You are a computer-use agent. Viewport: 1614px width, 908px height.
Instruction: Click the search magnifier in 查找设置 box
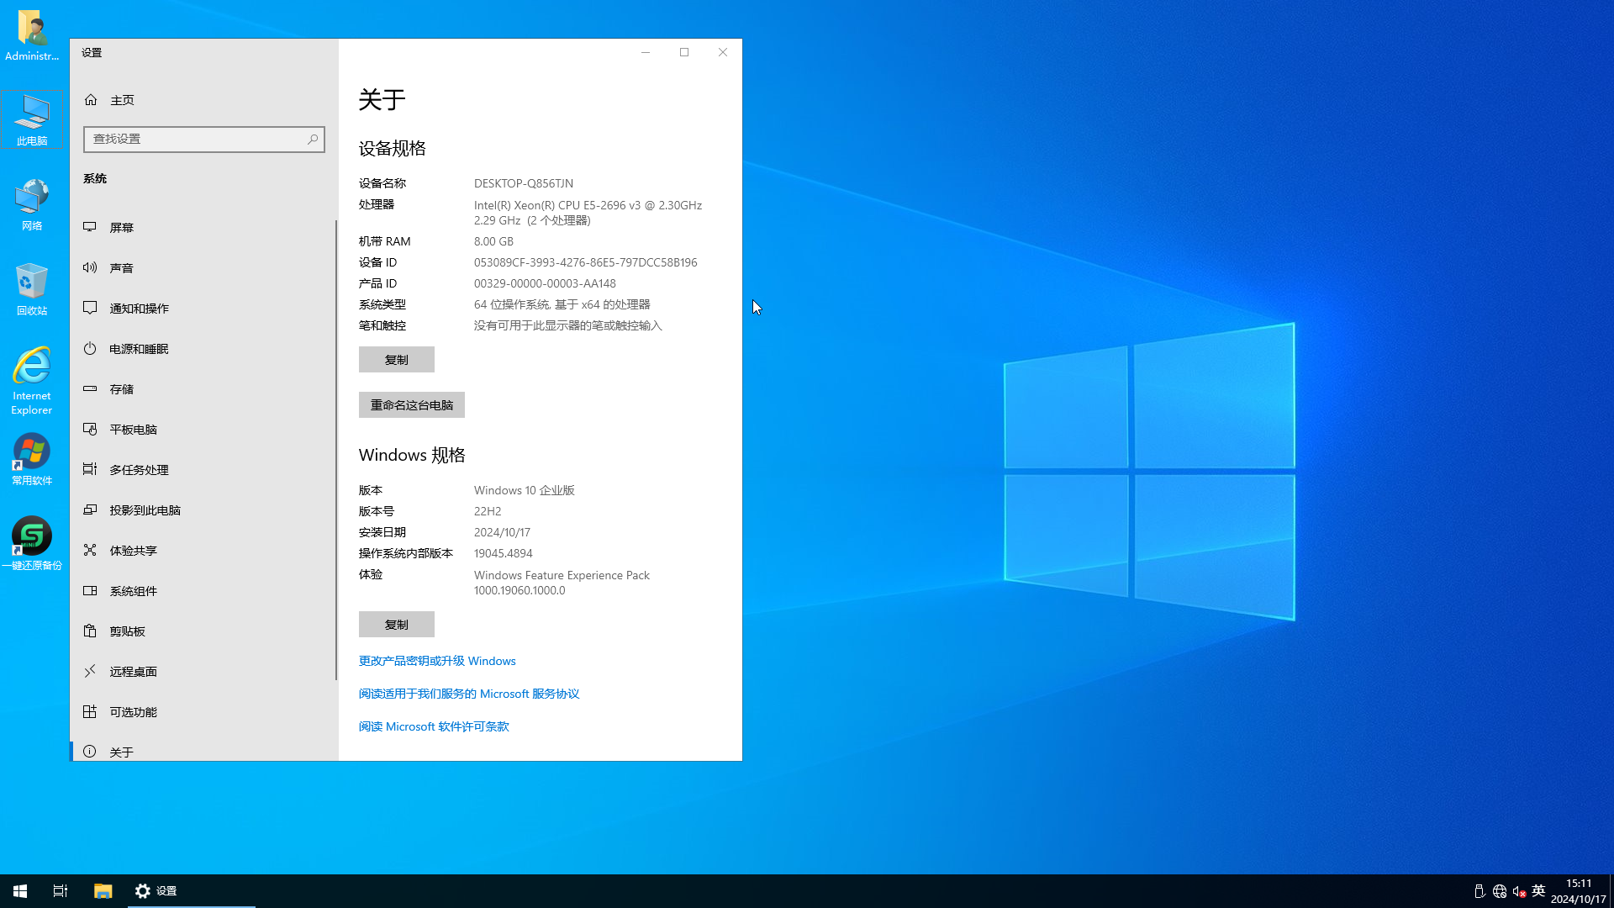tap(313, 139)
